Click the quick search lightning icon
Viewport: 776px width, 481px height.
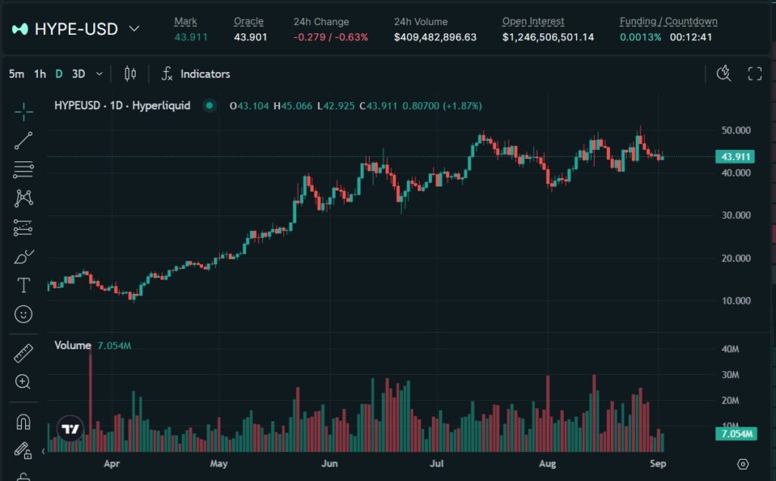pos(724,73)
